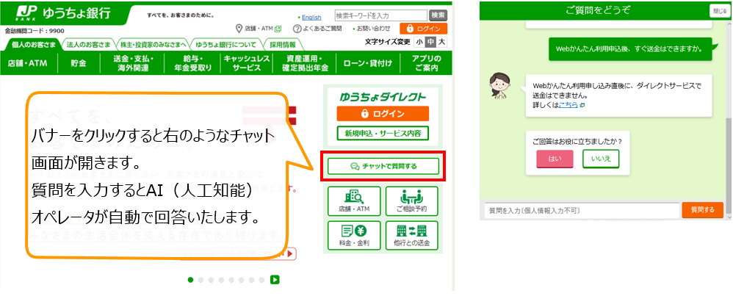Click the はい feedback button

click(x=555, y=159)
